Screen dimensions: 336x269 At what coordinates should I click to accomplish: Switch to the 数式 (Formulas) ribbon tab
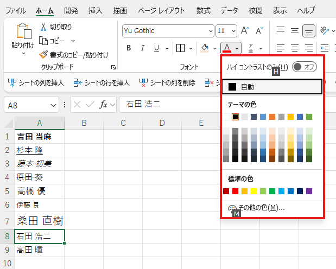pos(204,10)
